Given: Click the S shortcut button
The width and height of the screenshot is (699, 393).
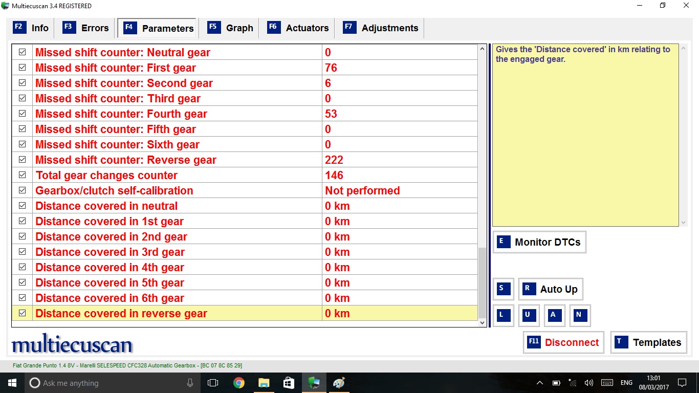Looking at the screenshot, I should click(x=503, y=289).
